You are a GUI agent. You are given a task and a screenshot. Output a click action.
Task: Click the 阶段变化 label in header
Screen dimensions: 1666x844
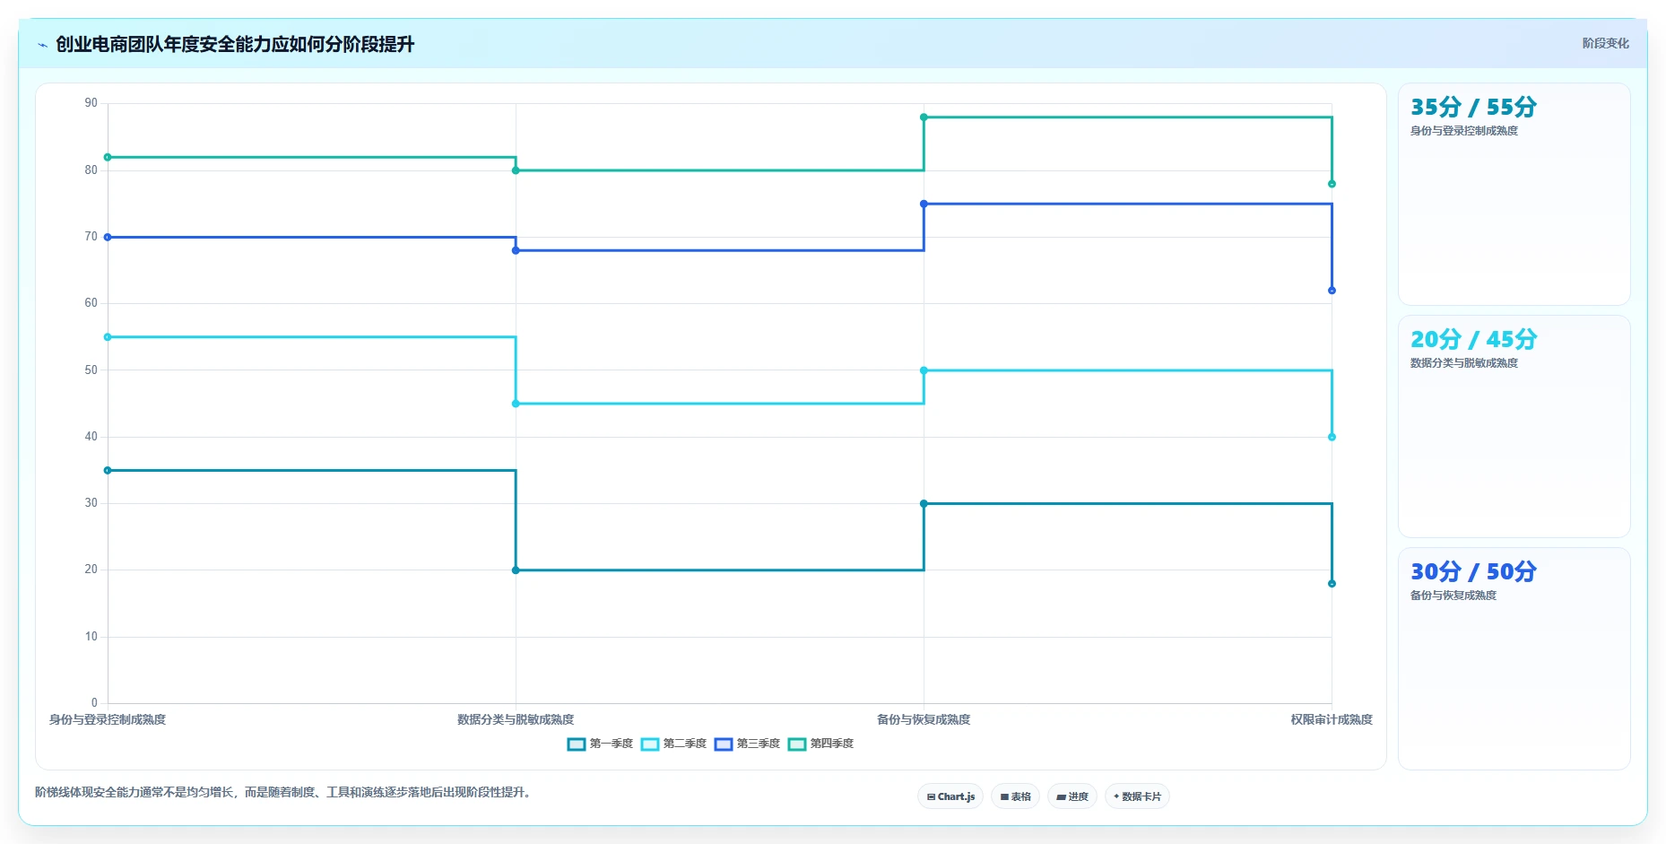[x=1605, y=43]
